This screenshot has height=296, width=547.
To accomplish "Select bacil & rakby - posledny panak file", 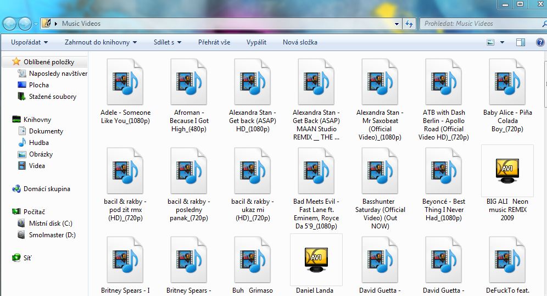I will (x=189, y=185).
